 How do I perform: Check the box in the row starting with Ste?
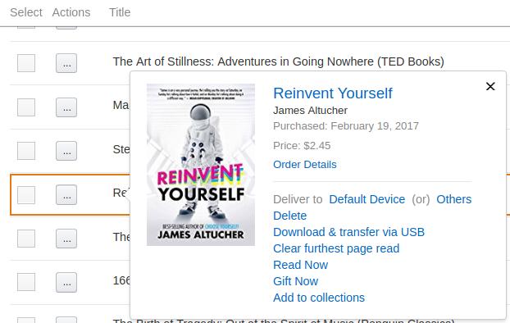click(x=26, y=151)
